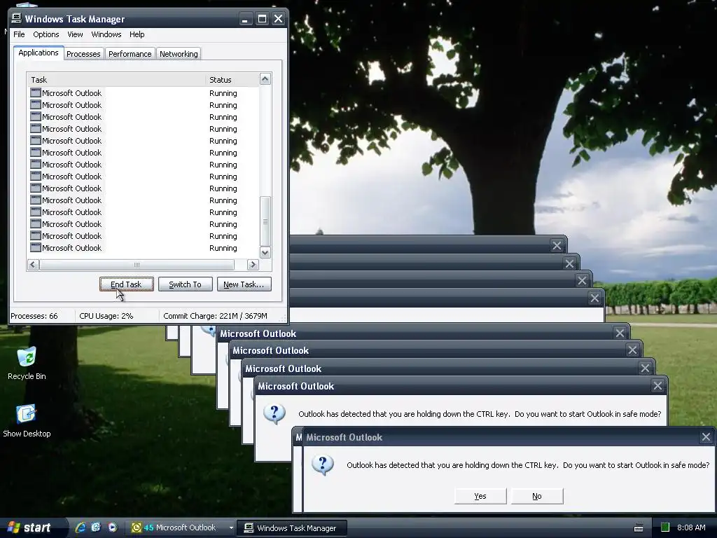Click the green CPU usage tray icon
Screen dimensions: 717x538
(x=665, y=527)
